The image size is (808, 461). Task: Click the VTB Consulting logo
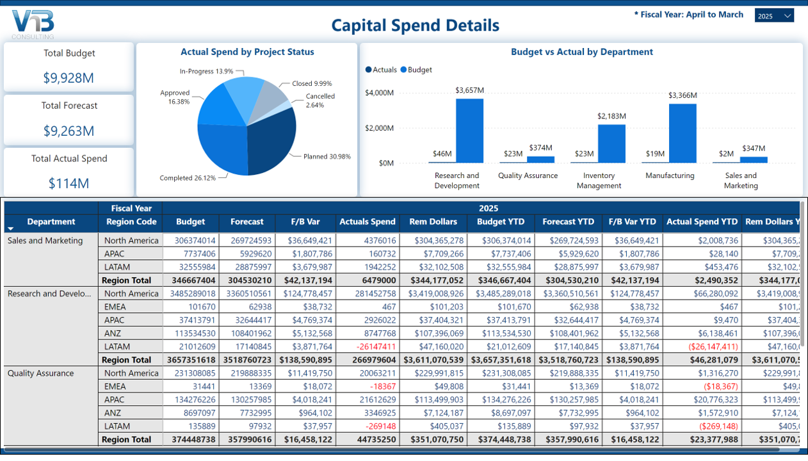[33, 25]
